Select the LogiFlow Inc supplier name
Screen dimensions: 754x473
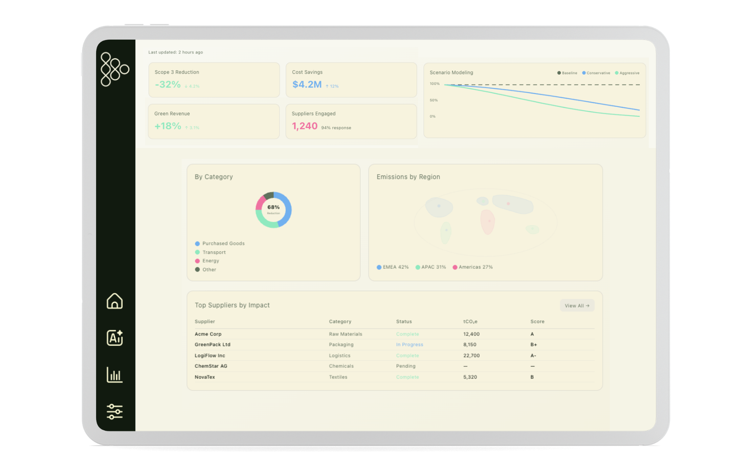tap(210, 356)
